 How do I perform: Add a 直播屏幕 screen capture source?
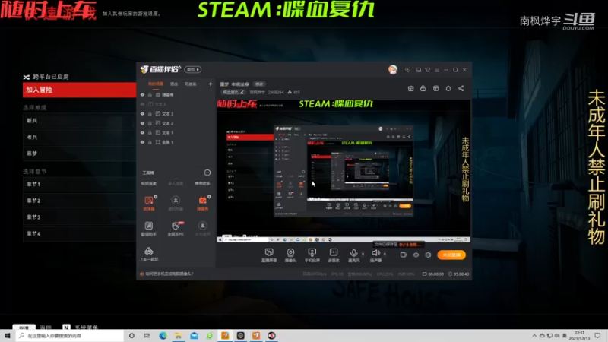(x=269, y=255)
